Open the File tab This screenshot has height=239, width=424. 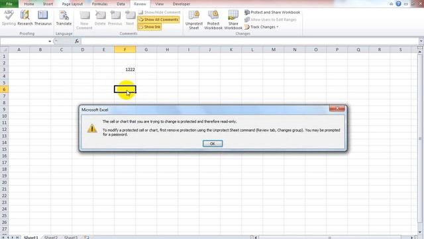pos(9,4)
